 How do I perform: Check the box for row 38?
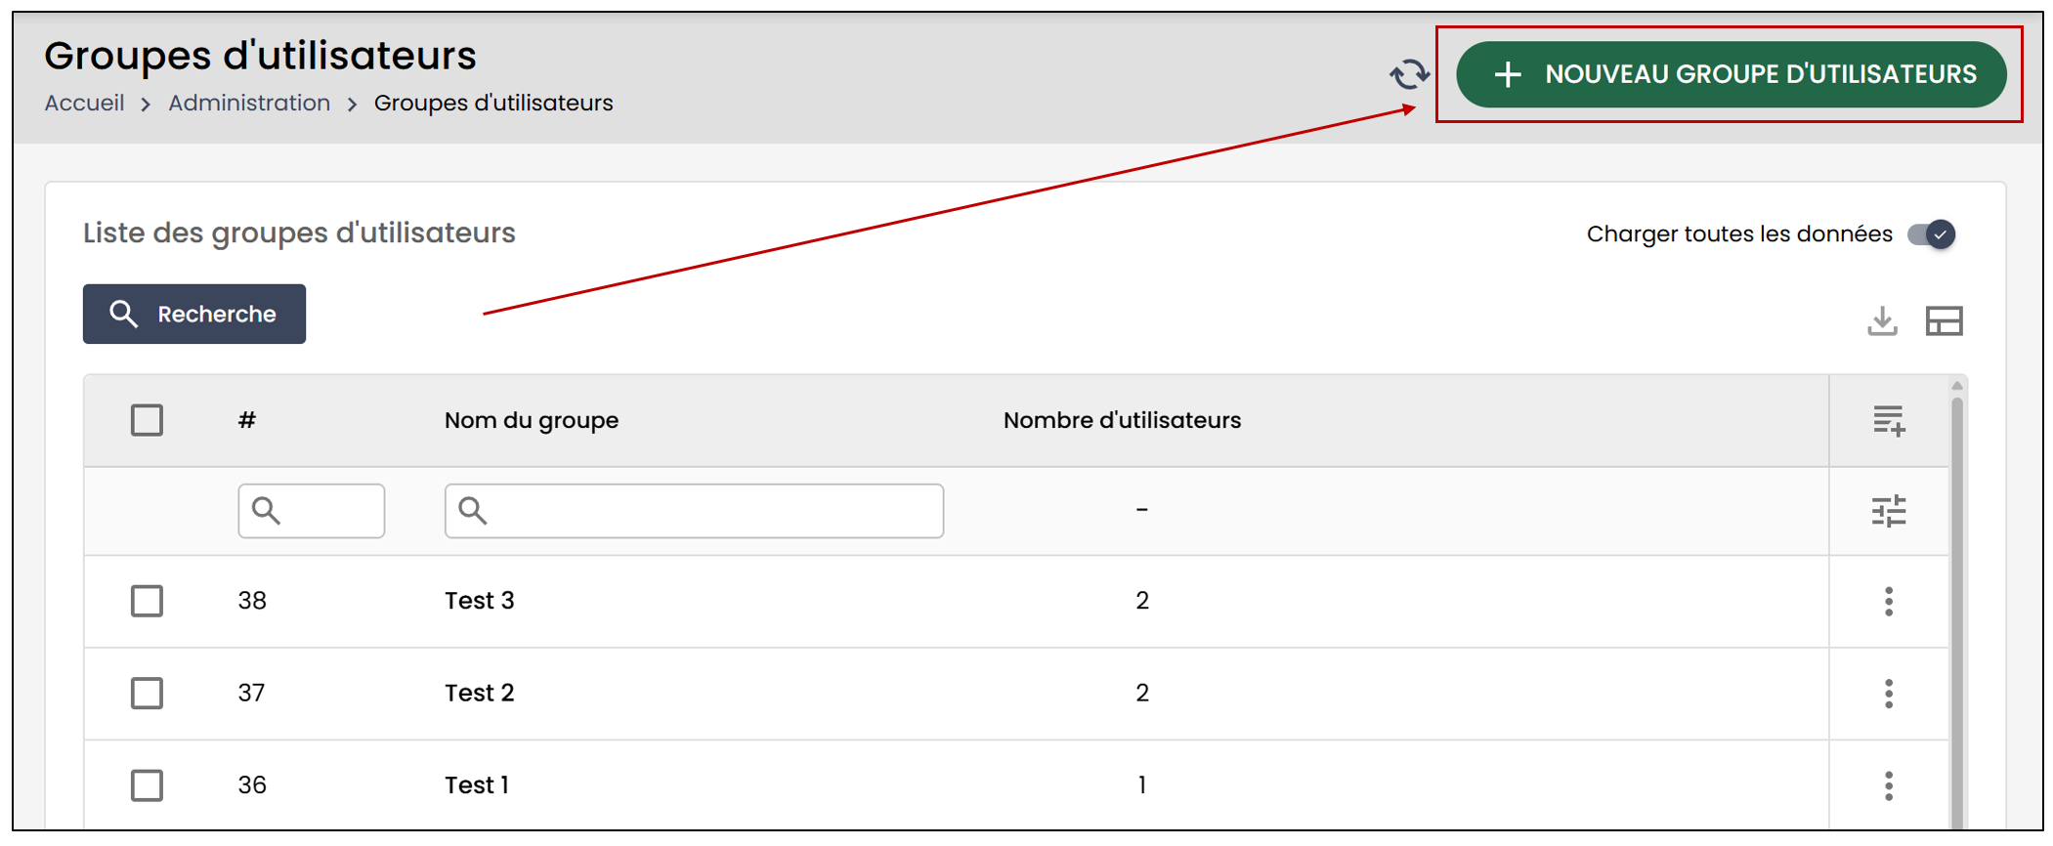point(147,601)
